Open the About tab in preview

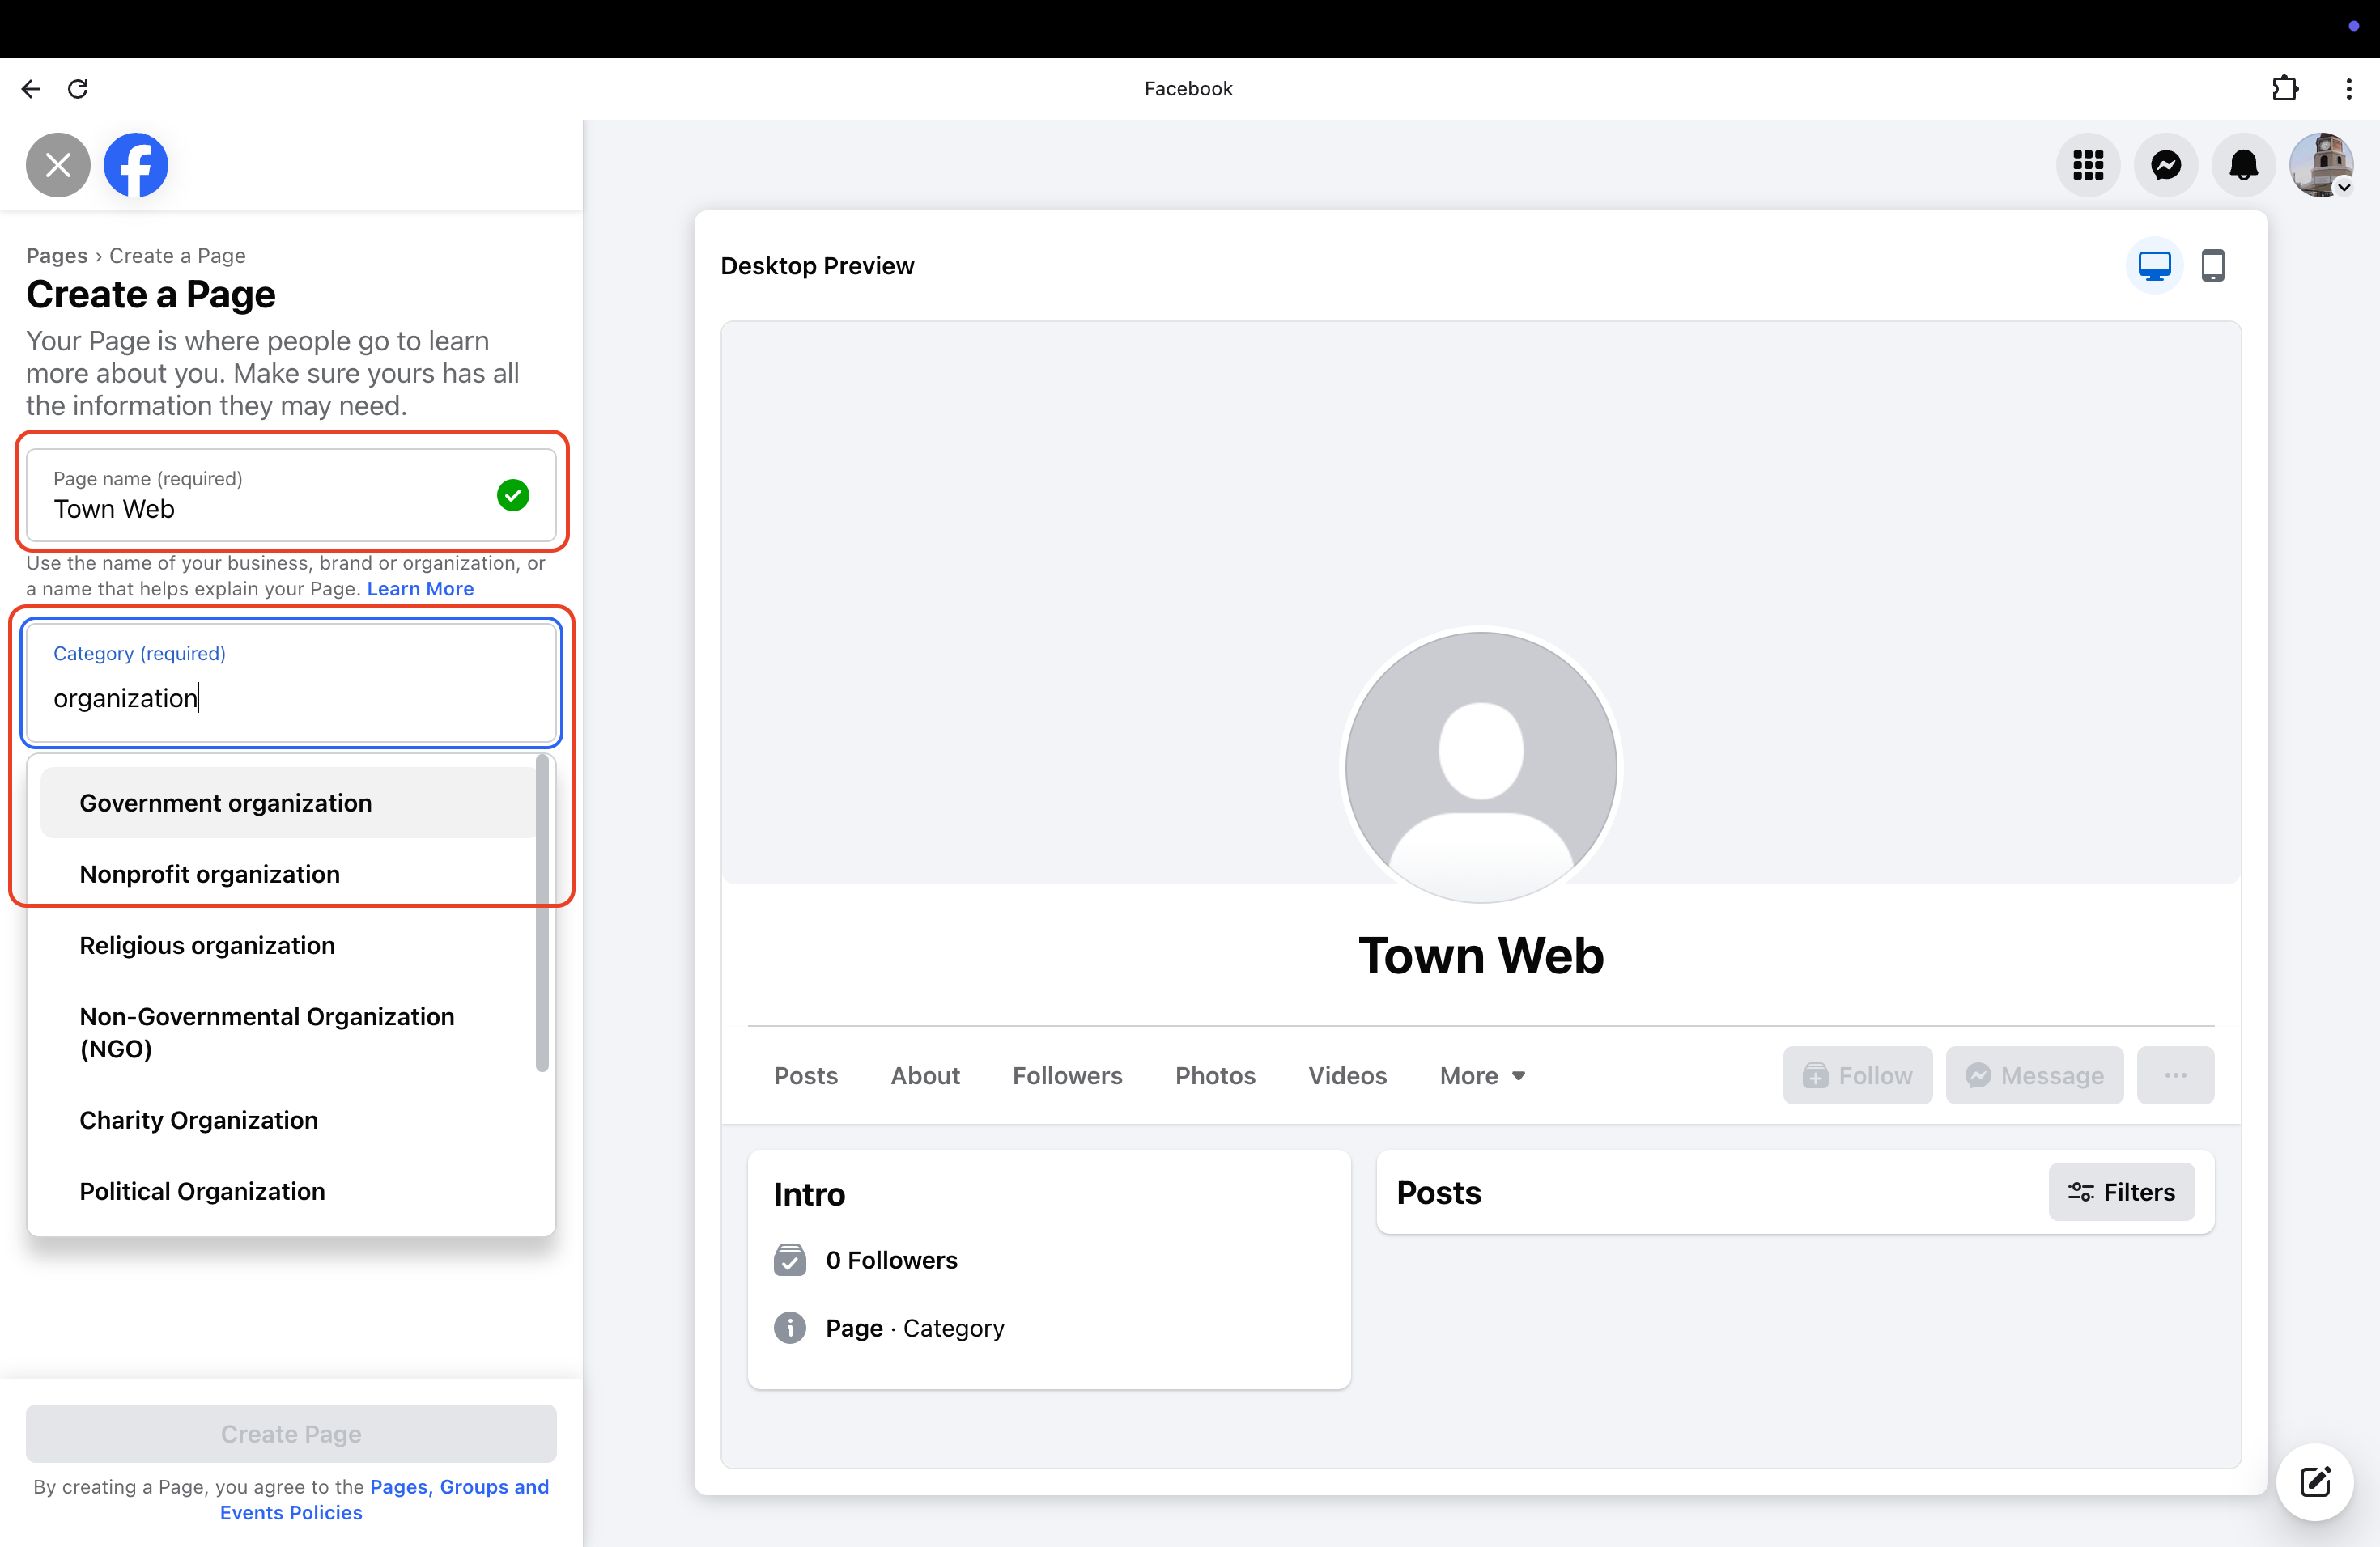pyautogui.click(x=925, y=1075)
